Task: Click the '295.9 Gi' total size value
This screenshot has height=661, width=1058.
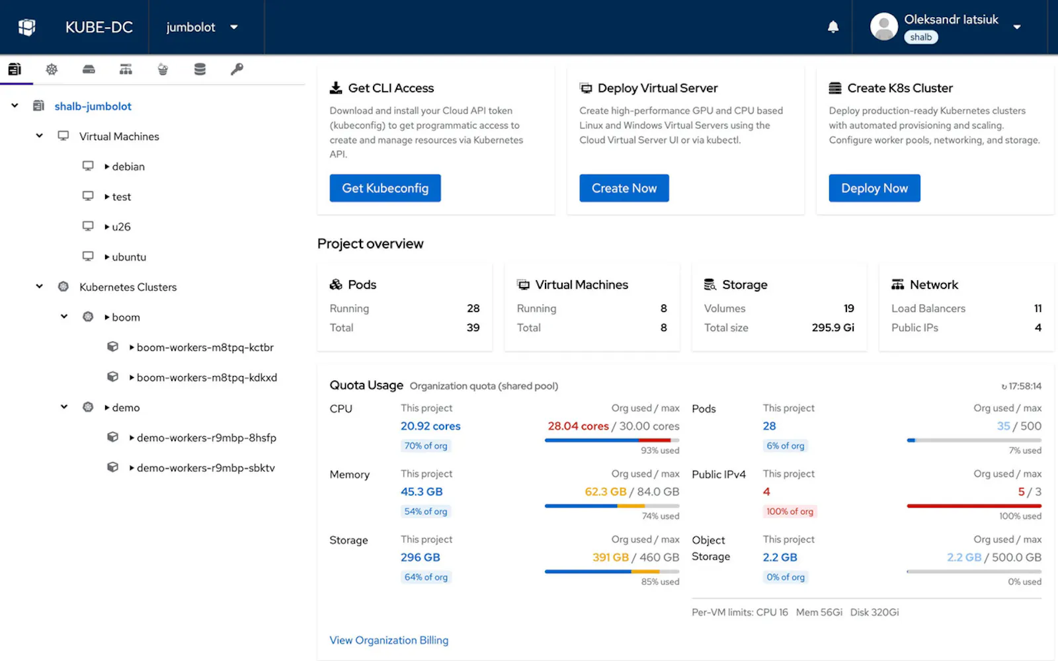Action: tap(833, 327)
